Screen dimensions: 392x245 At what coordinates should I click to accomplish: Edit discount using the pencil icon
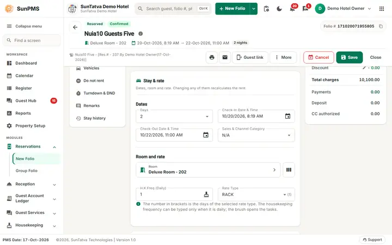click(x=364, y=68)
